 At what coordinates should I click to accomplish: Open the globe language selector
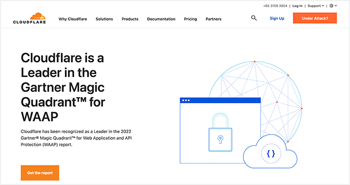[333, 6]
